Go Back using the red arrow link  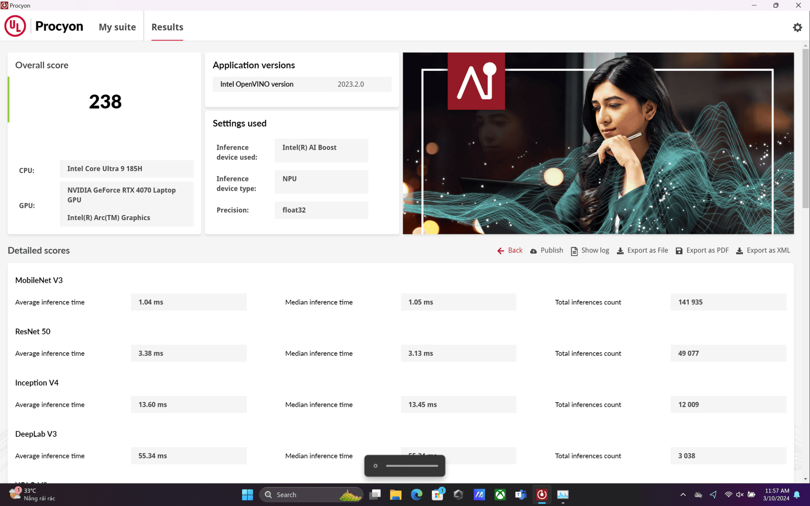pos(510,250)
